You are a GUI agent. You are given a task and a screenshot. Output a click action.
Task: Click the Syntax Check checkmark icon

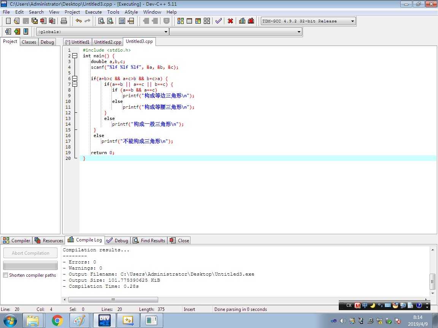(x=219, y=21)
